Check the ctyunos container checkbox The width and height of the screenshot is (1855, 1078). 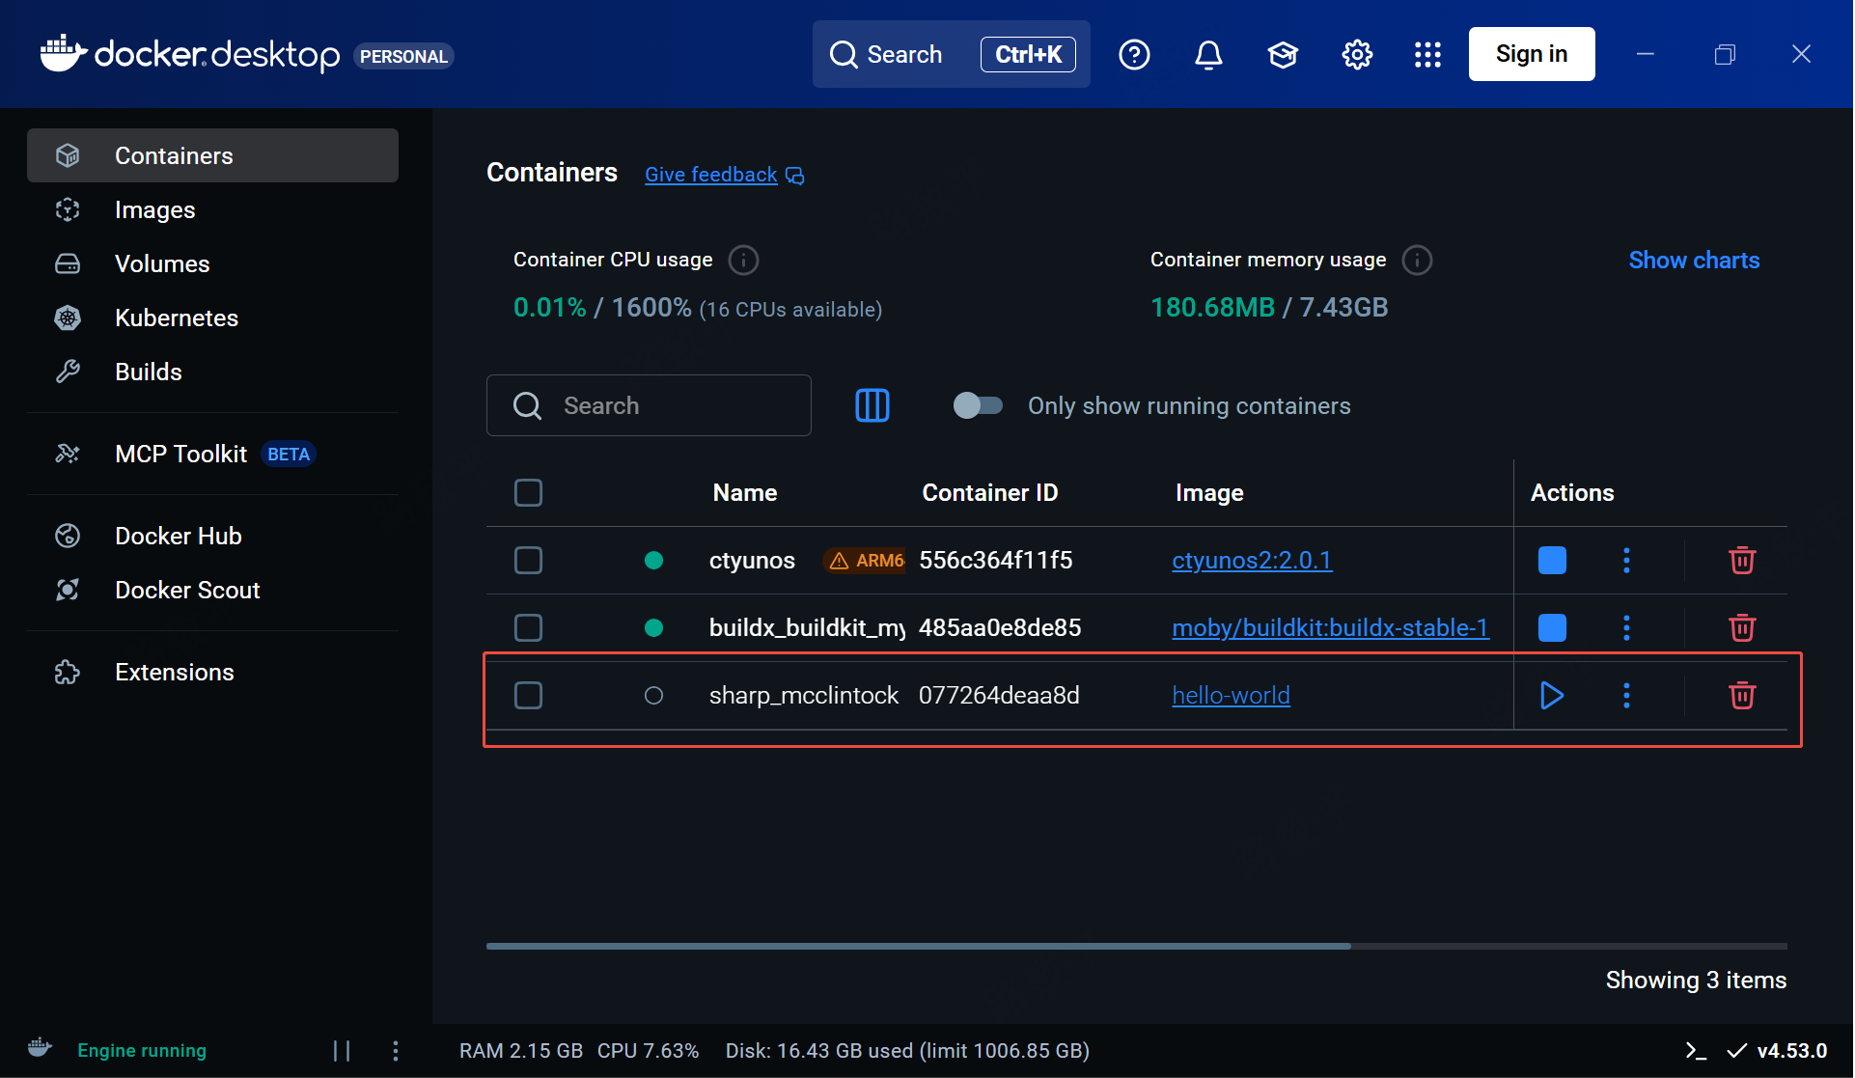[528, 560]
